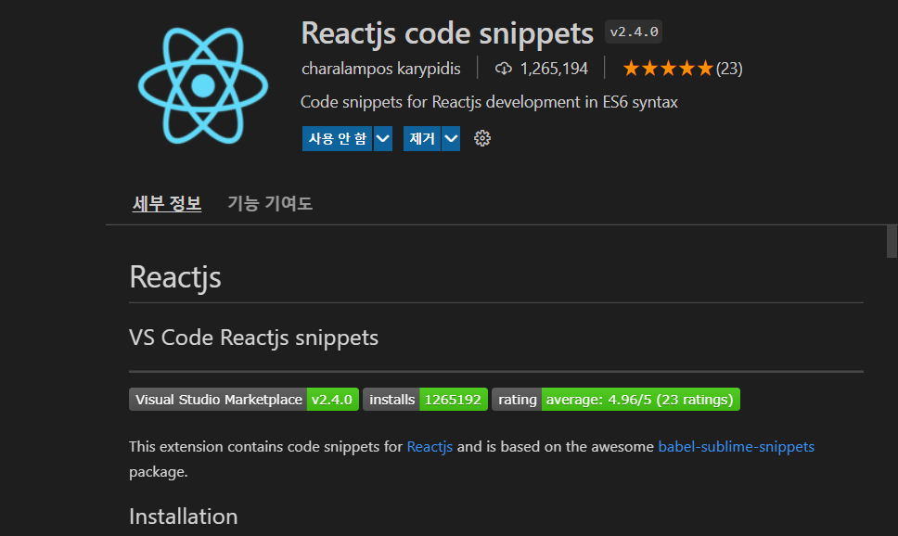
Task: Open the babel-sublime-snippets link
Action: 736,447
